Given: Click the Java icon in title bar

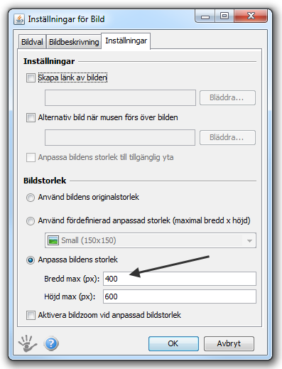Looking at the screenshot, I should tap(19, 19).
